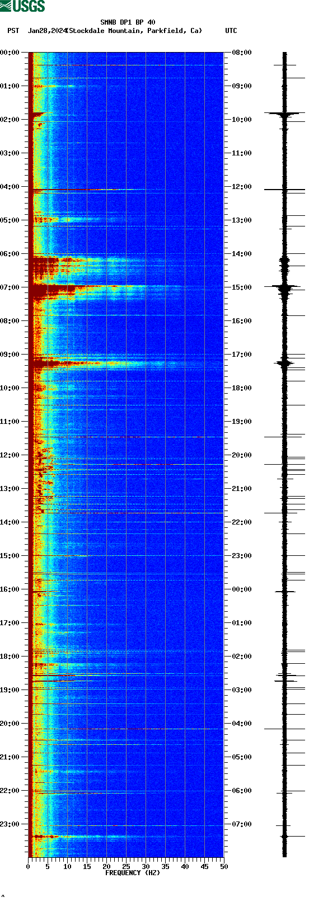Click the 19:00 label on UTC axis
This screenshot has height=902, width=309.
pos(242,422)
